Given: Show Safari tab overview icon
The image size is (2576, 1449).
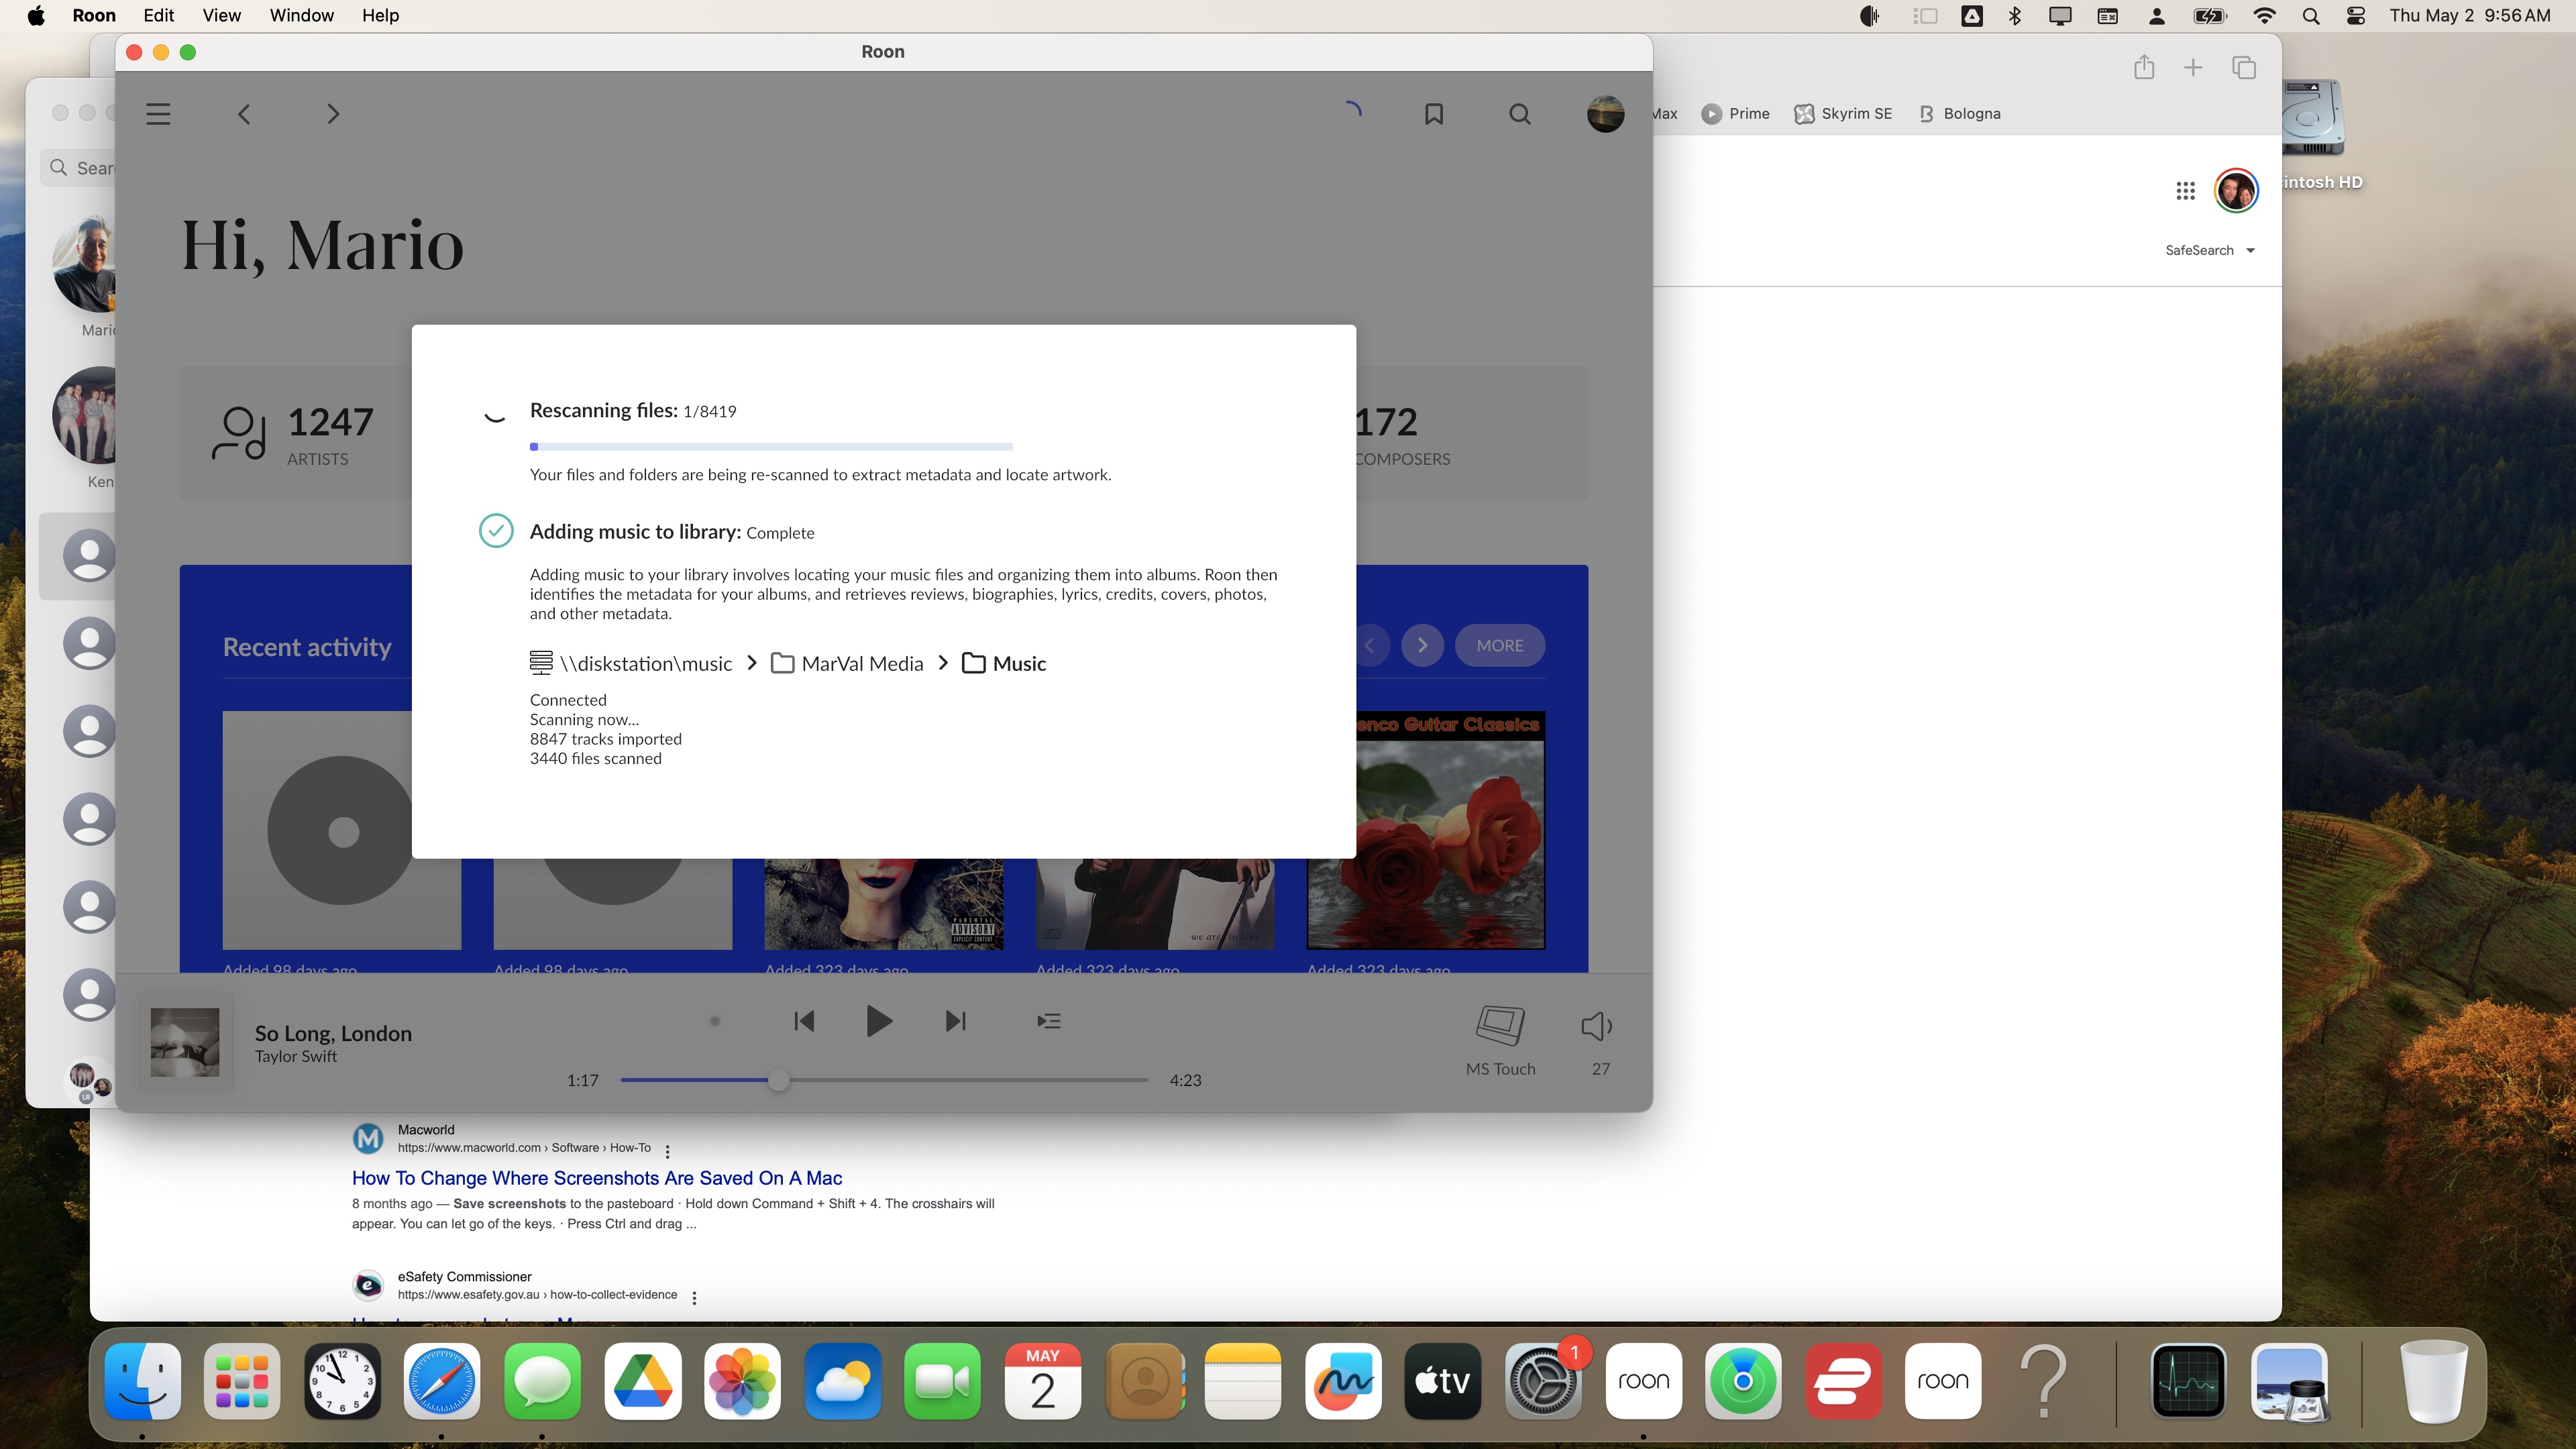Looking at the screenshot, I should [x=2243, y=67].
